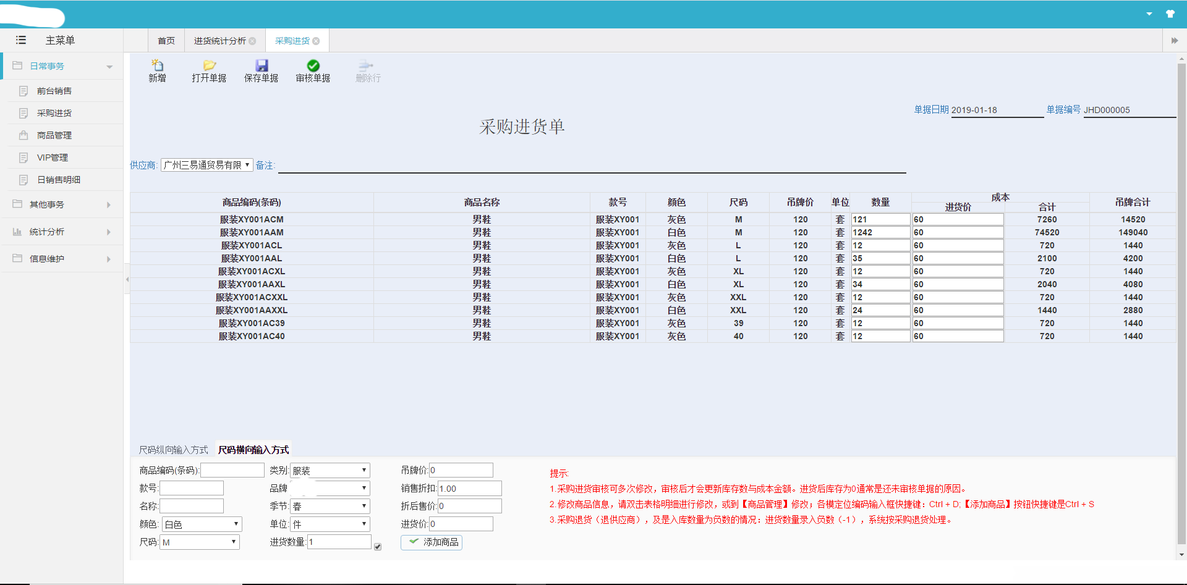Click the 添加商品 button
Screen dimensions: 1187x585
[x=432, y=542]
